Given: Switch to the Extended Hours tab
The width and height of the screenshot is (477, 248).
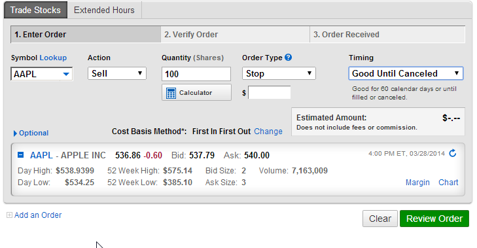Looking at the screenshot, I should [x=104, y=10].
